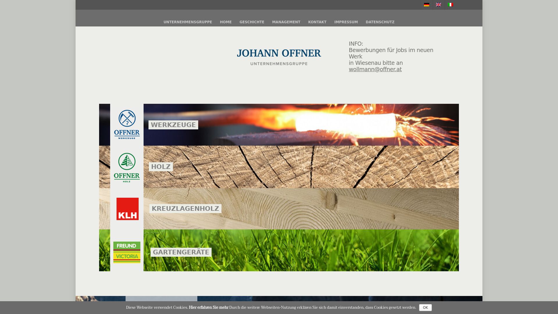Image resolution: width=558 pixels, height=314 pixels.
Task: Switch language with the English flag
Action: pyautogui.click(x=439, y=5)
